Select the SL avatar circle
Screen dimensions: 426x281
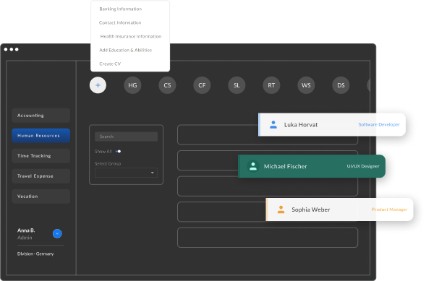point(237,85)
